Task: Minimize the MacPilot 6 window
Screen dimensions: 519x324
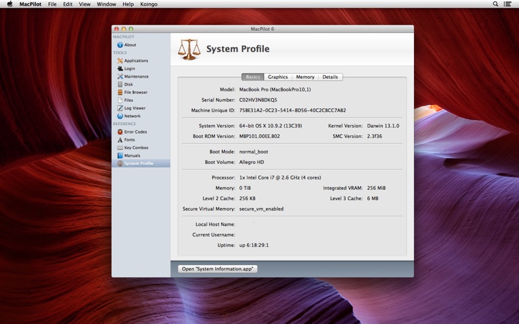Action: pyautogui.click(x=124, y=29)
